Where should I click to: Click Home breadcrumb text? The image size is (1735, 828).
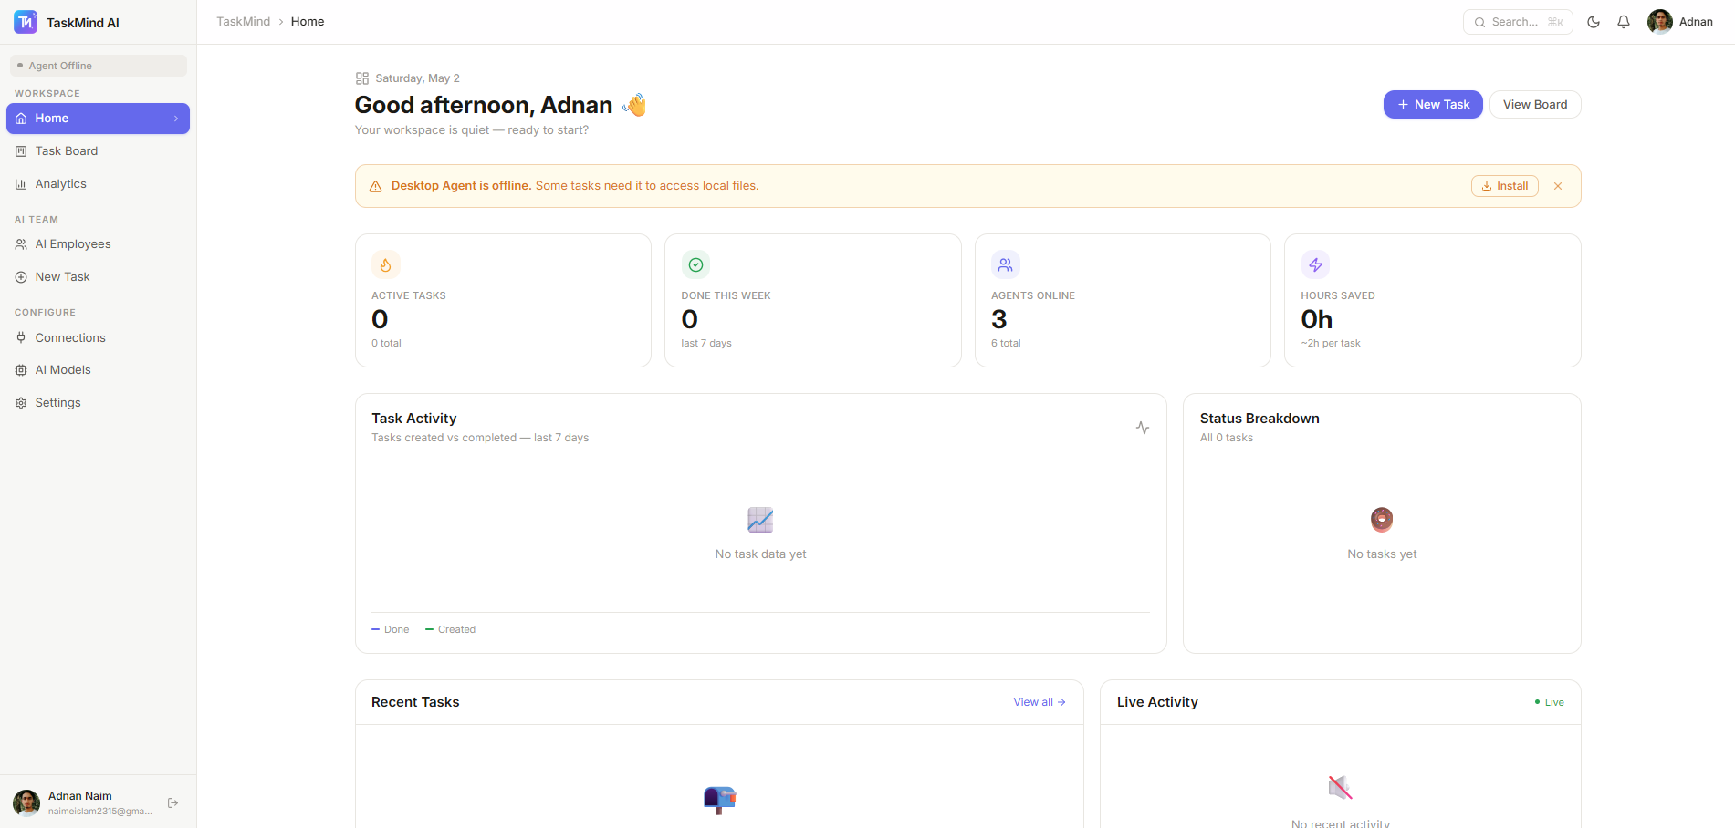coord(308,22)
